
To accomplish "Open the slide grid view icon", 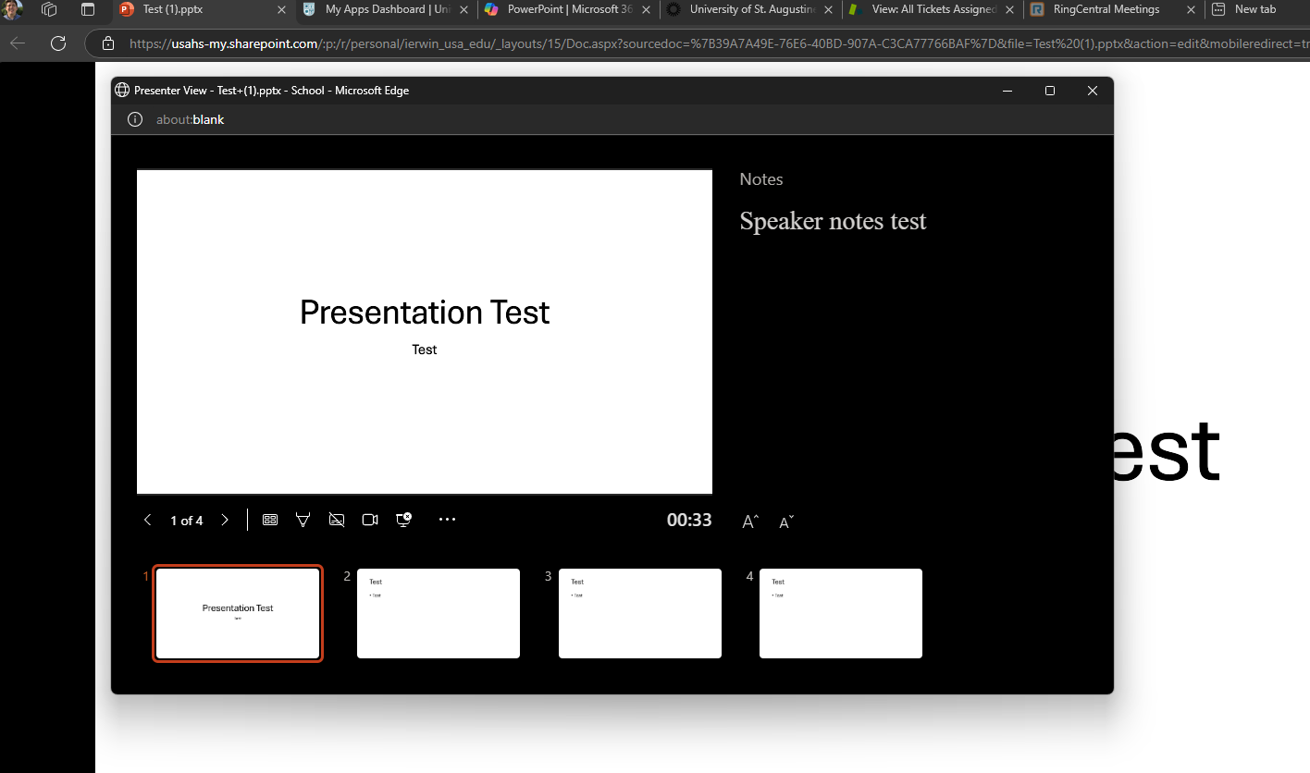I will tap(270, 521).
